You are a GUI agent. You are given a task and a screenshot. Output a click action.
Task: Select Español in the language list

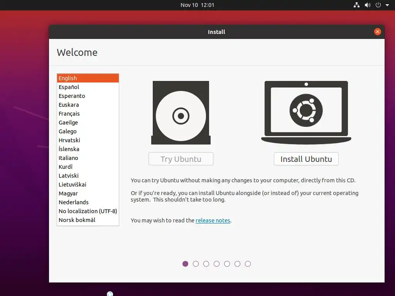[88, 87]
